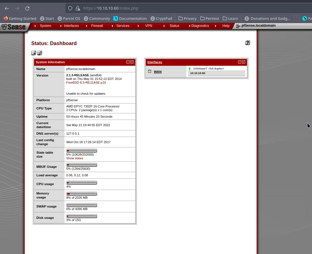Go back with the browser back arrow
This screenshot has height=254, width=312.
[x=7, y=8]
